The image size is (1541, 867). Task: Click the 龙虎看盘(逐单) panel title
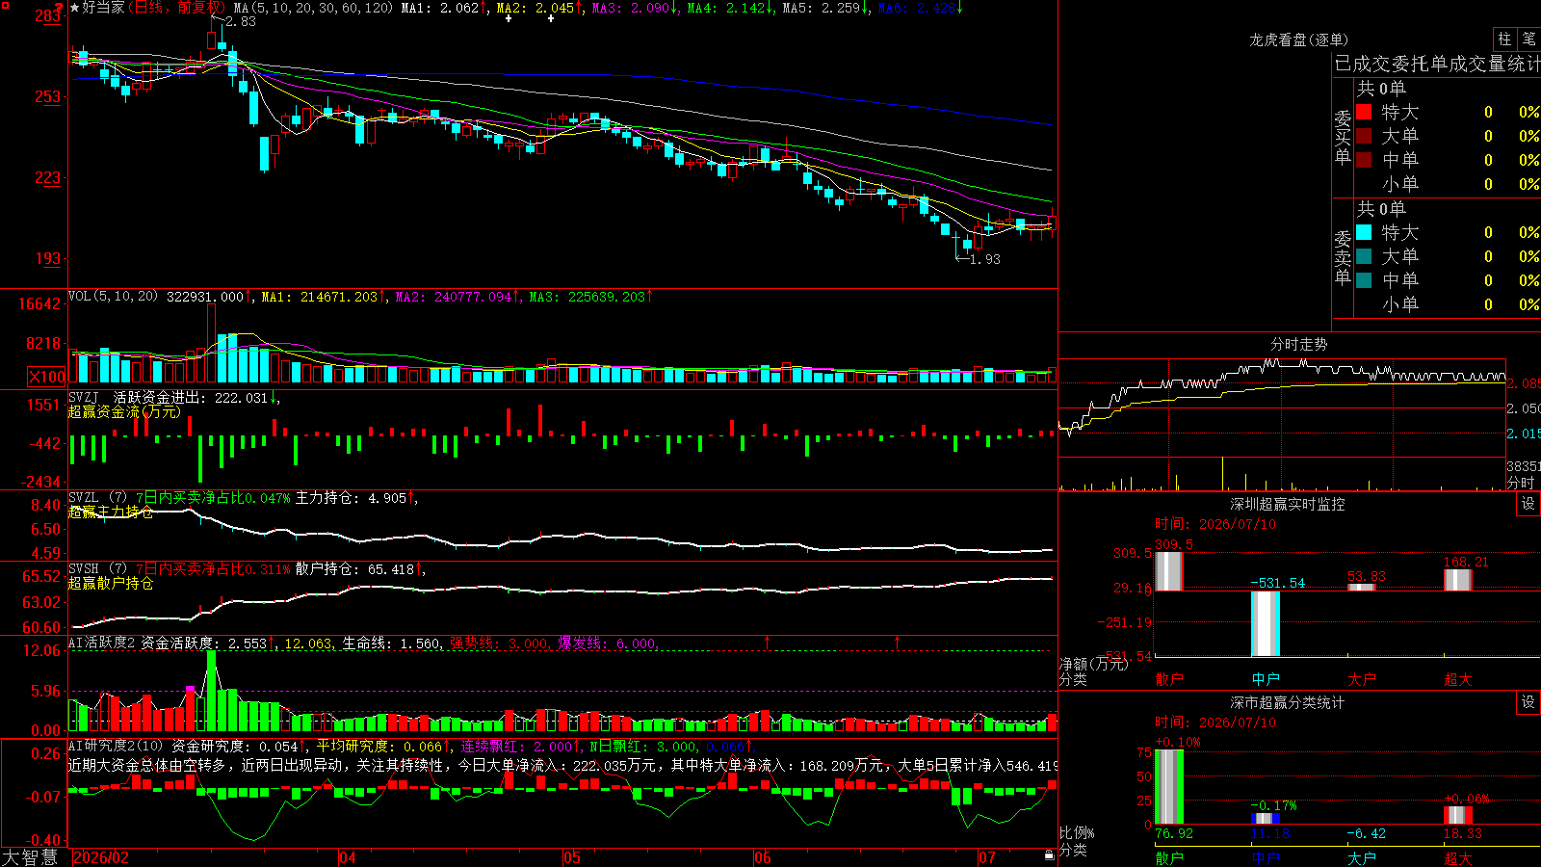click(1298, 39)
